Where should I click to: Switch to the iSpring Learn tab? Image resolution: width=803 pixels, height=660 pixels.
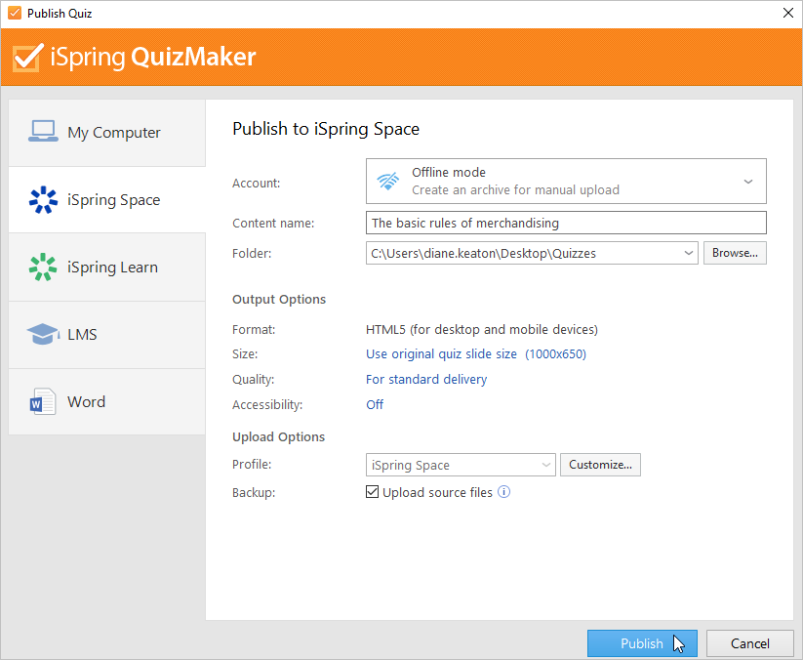[x=107, y=267]
